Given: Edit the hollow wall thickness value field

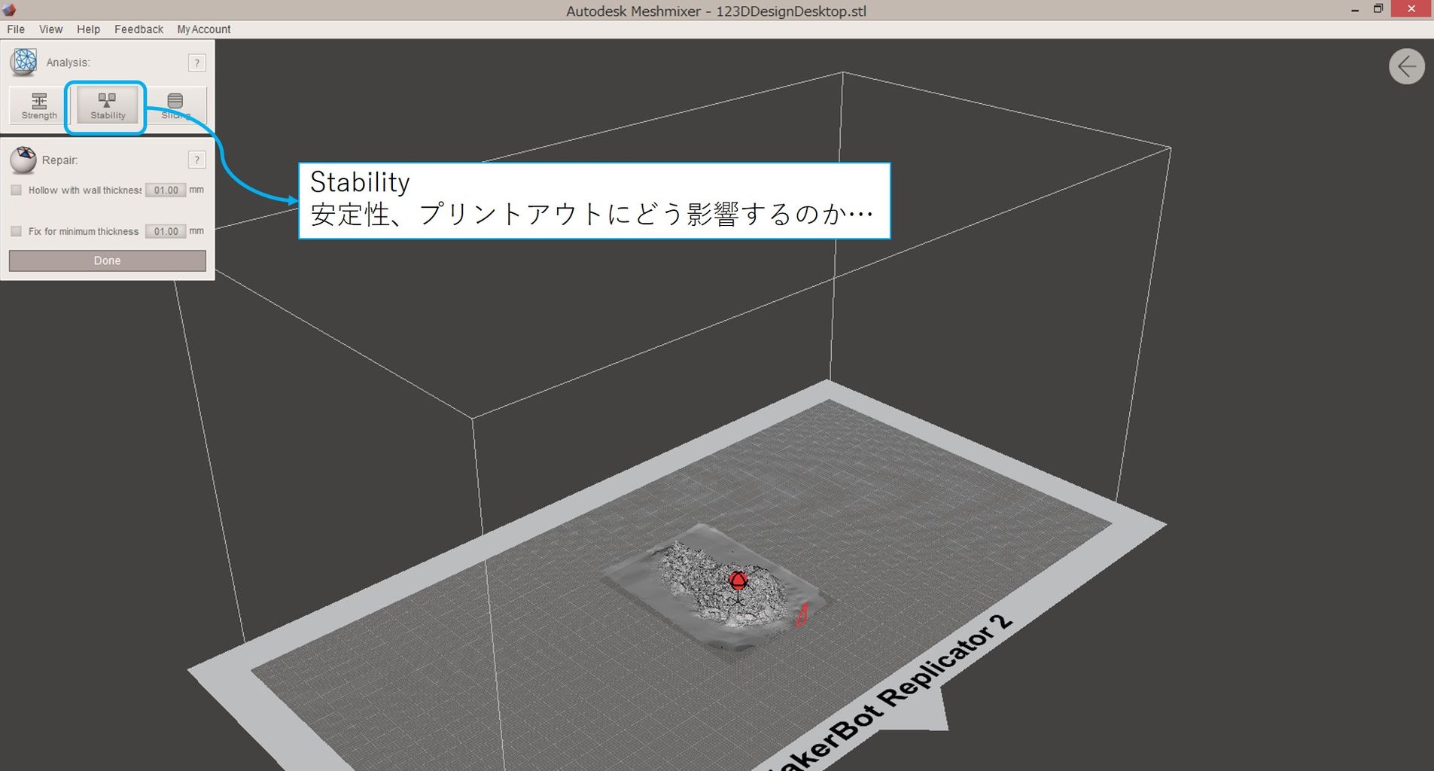Looking at the screenshot, I should pos(166,190).
